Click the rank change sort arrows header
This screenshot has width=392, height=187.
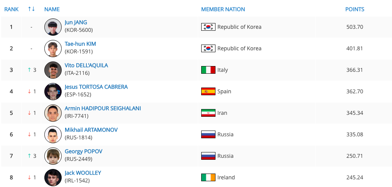point(31,9)
